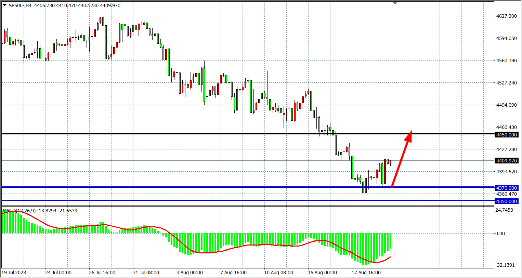The image size is (522, 278).
Task: Select the lower blue line at 4350
Action: [x=205, y=200]
